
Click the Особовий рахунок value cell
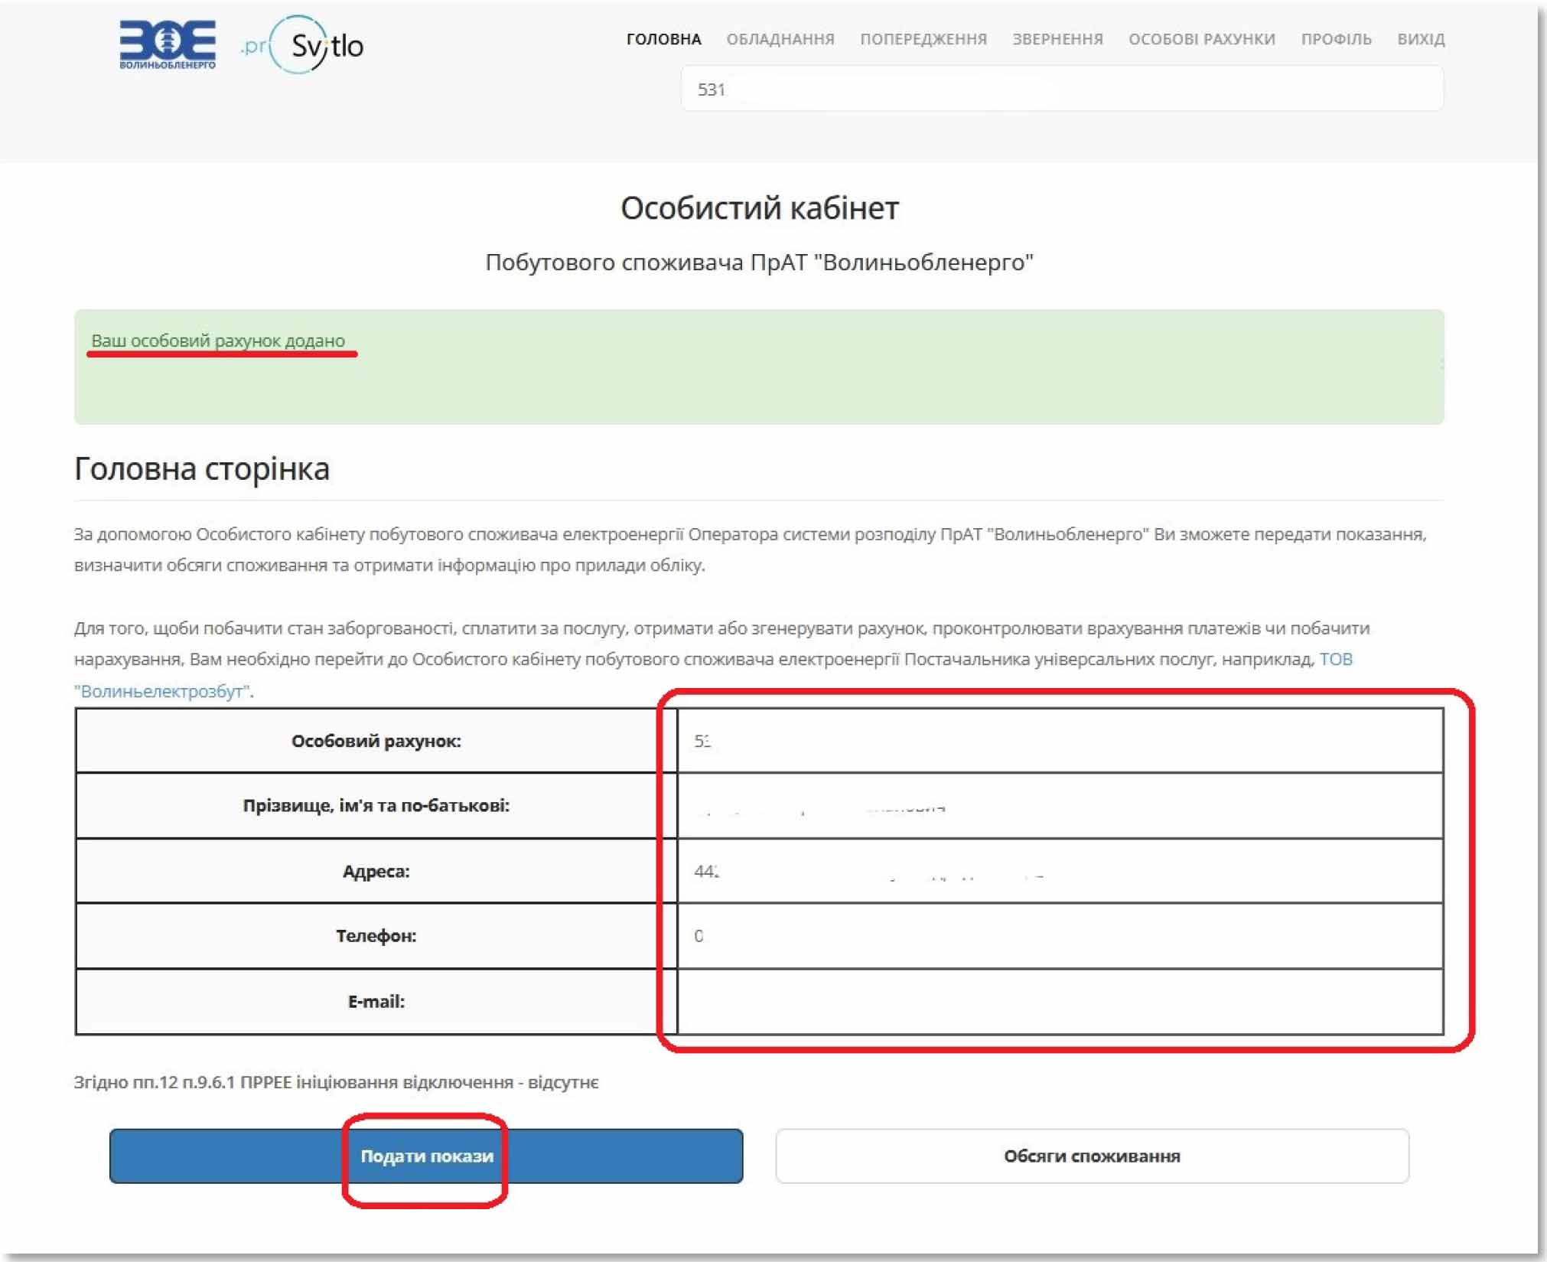pos(1060,741)
